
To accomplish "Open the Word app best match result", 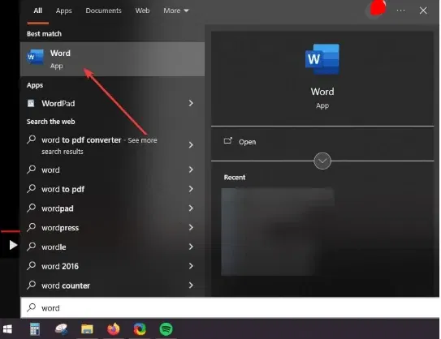I will [x=112, y=59].
